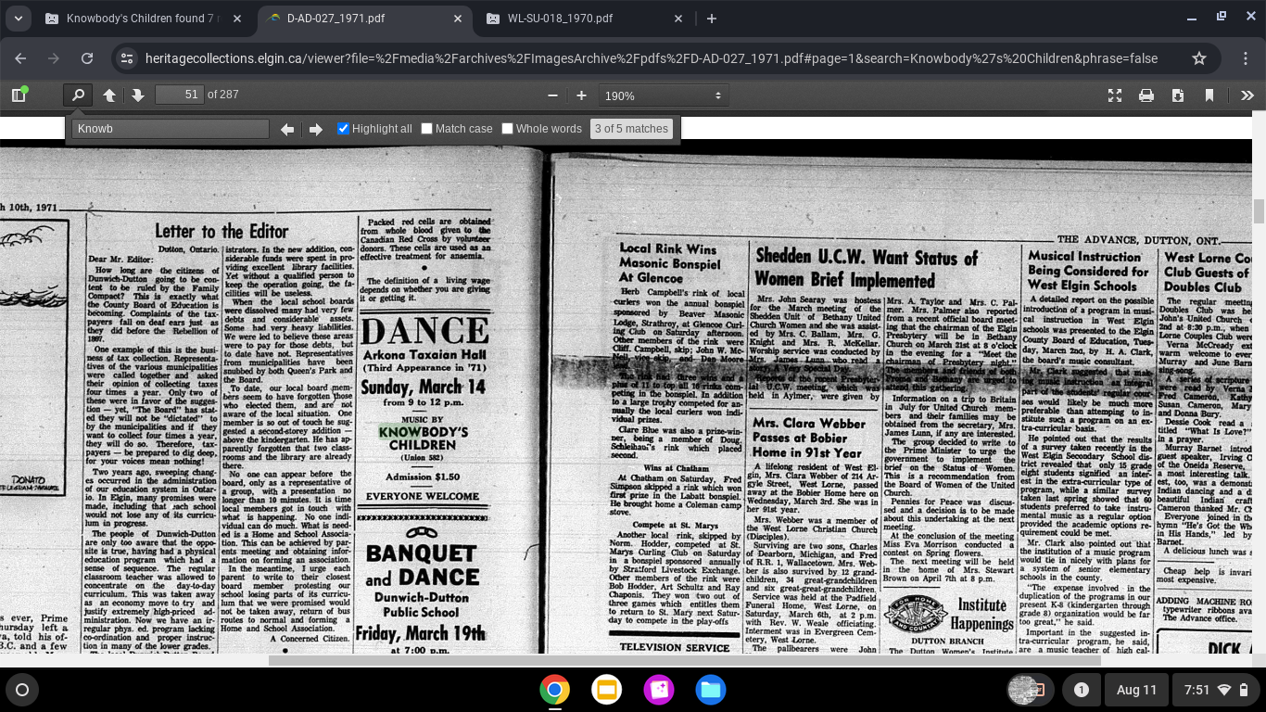Zoom in using the plus icon

[x=581, y=95]
